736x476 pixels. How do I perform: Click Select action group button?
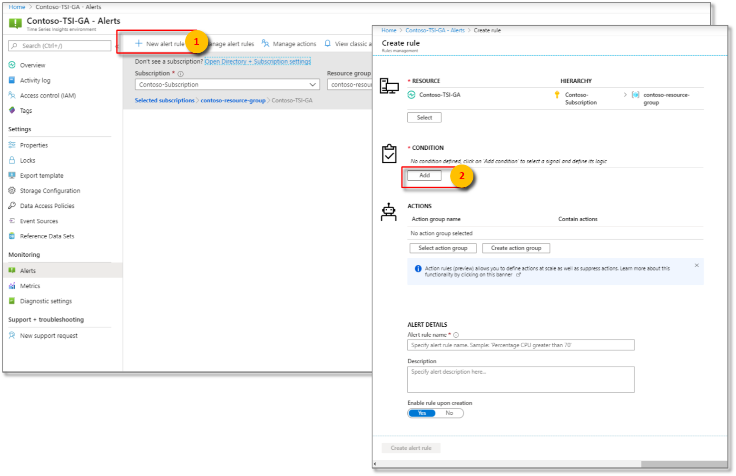443,248
